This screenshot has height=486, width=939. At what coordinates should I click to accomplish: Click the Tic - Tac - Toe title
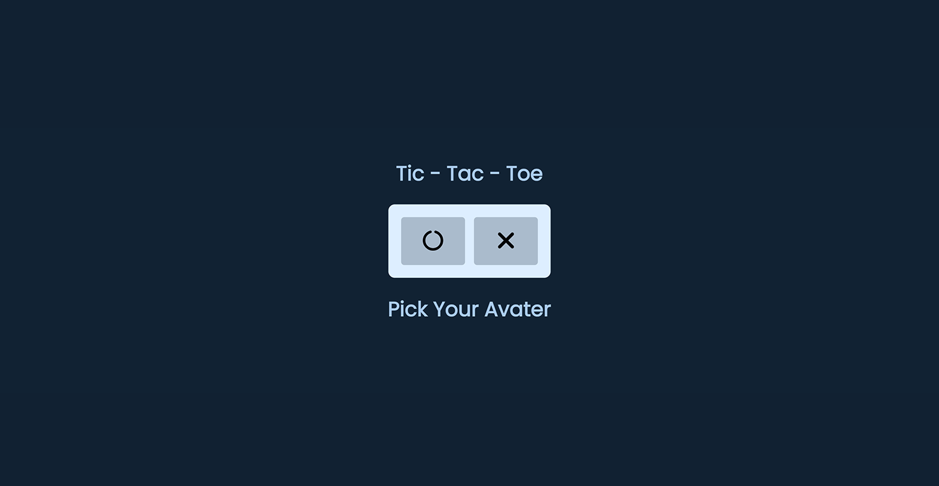(469, 173)
